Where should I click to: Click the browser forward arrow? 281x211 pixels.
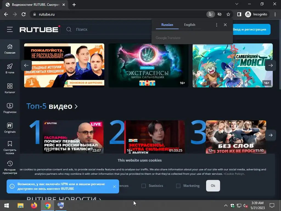tap(15, 14)
